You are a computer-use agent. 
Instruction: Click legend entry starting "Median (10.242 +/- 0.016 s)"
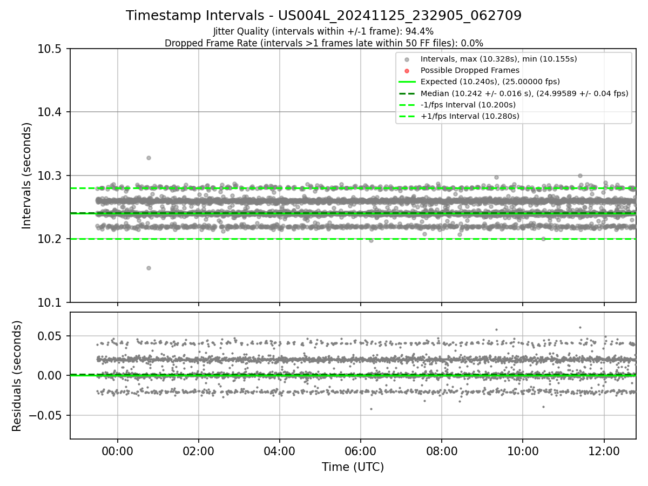[524, 93]
